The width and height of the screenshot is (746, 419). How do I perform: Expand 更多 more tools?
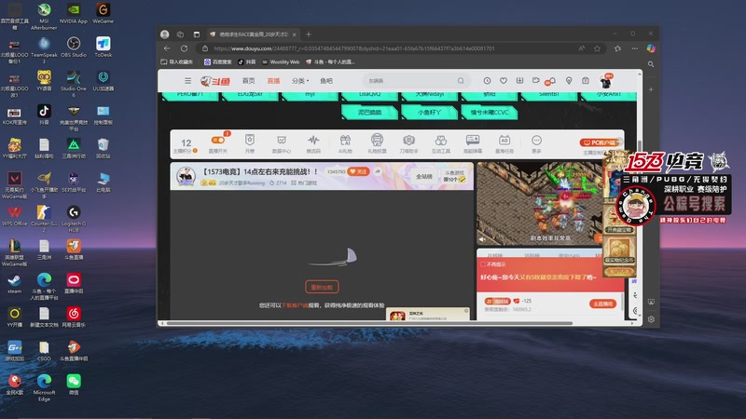click(x=536, y=143)
